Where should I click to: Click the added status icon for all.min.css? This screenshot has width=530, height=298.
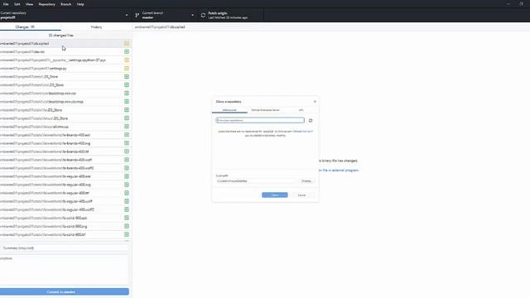[127, 127]
